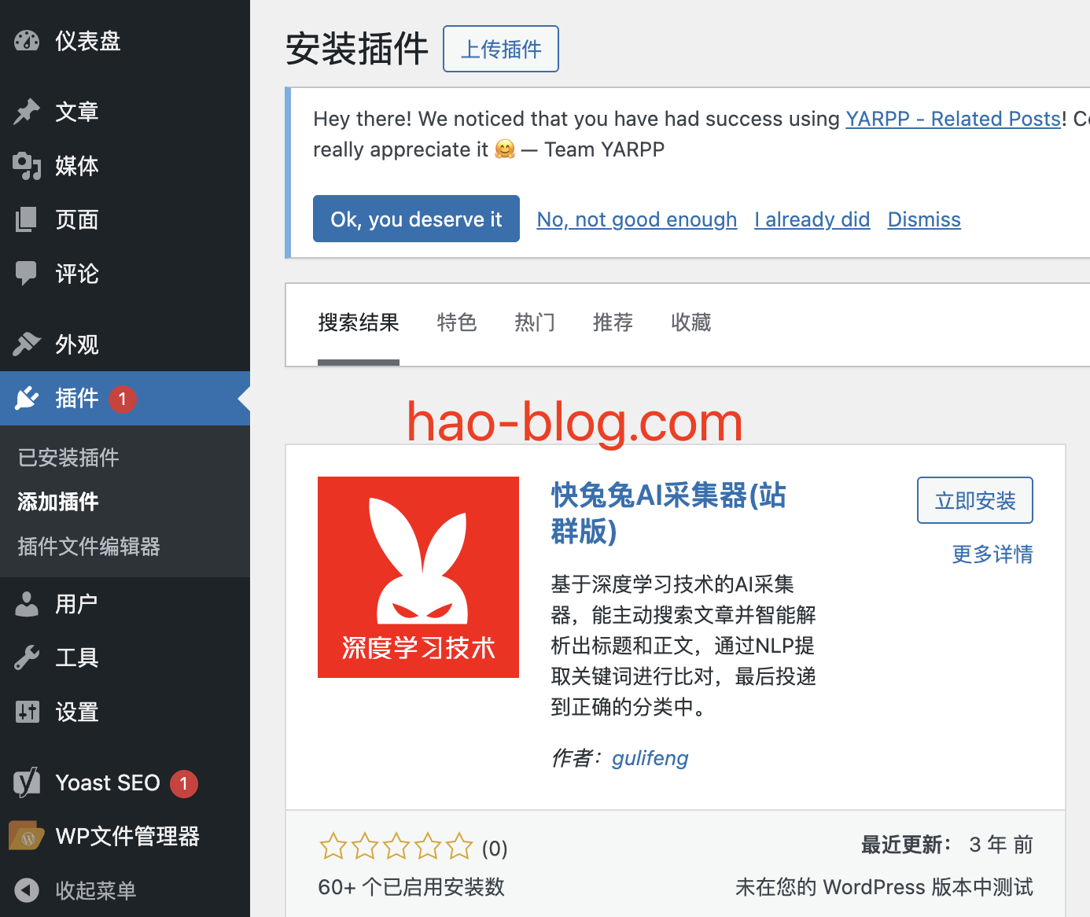Open the author gulifeng link
Screen dimensions: 1090x917
click(650, 758)
